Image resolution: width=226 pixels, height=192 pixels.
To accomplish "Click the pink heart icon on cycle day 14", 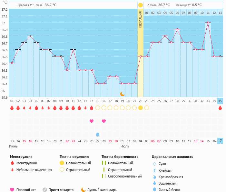I will pyautogui.click(x=92, y=121).
